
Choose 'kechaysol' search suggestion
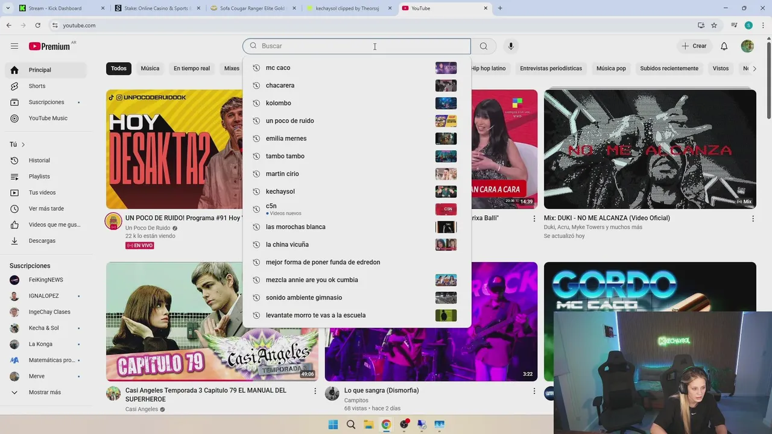pyautogui.click(x=356, y=192)
